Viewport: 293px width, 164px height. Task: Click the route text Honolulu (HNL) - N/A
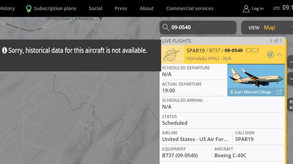(x=209, y=59)
